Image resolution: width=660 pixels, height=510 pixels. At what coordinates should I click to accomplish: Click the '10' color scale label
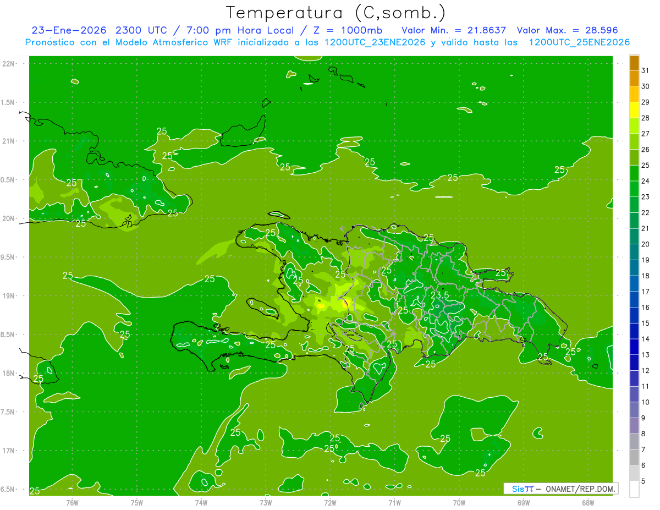(646, 402)
